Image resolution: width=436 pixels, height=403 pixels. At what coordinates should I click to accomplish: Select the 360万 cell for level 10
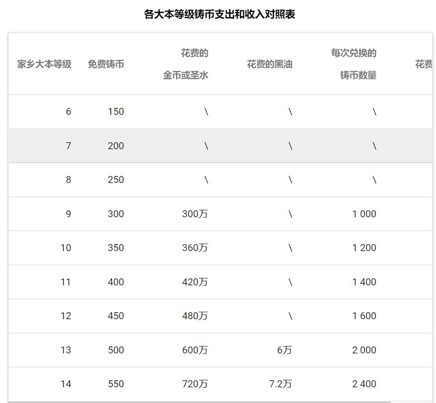195,248
